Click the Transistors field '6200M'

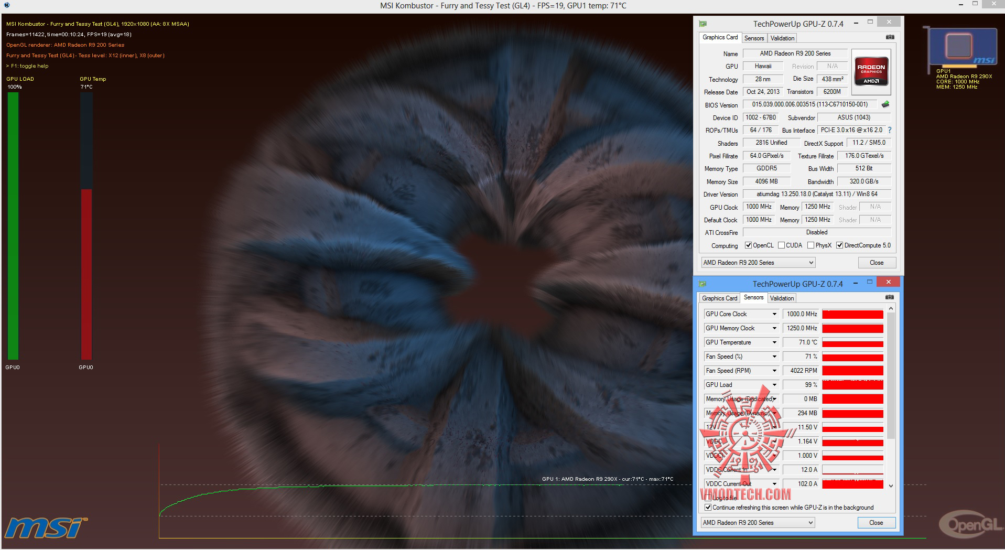tap(832, 92)
